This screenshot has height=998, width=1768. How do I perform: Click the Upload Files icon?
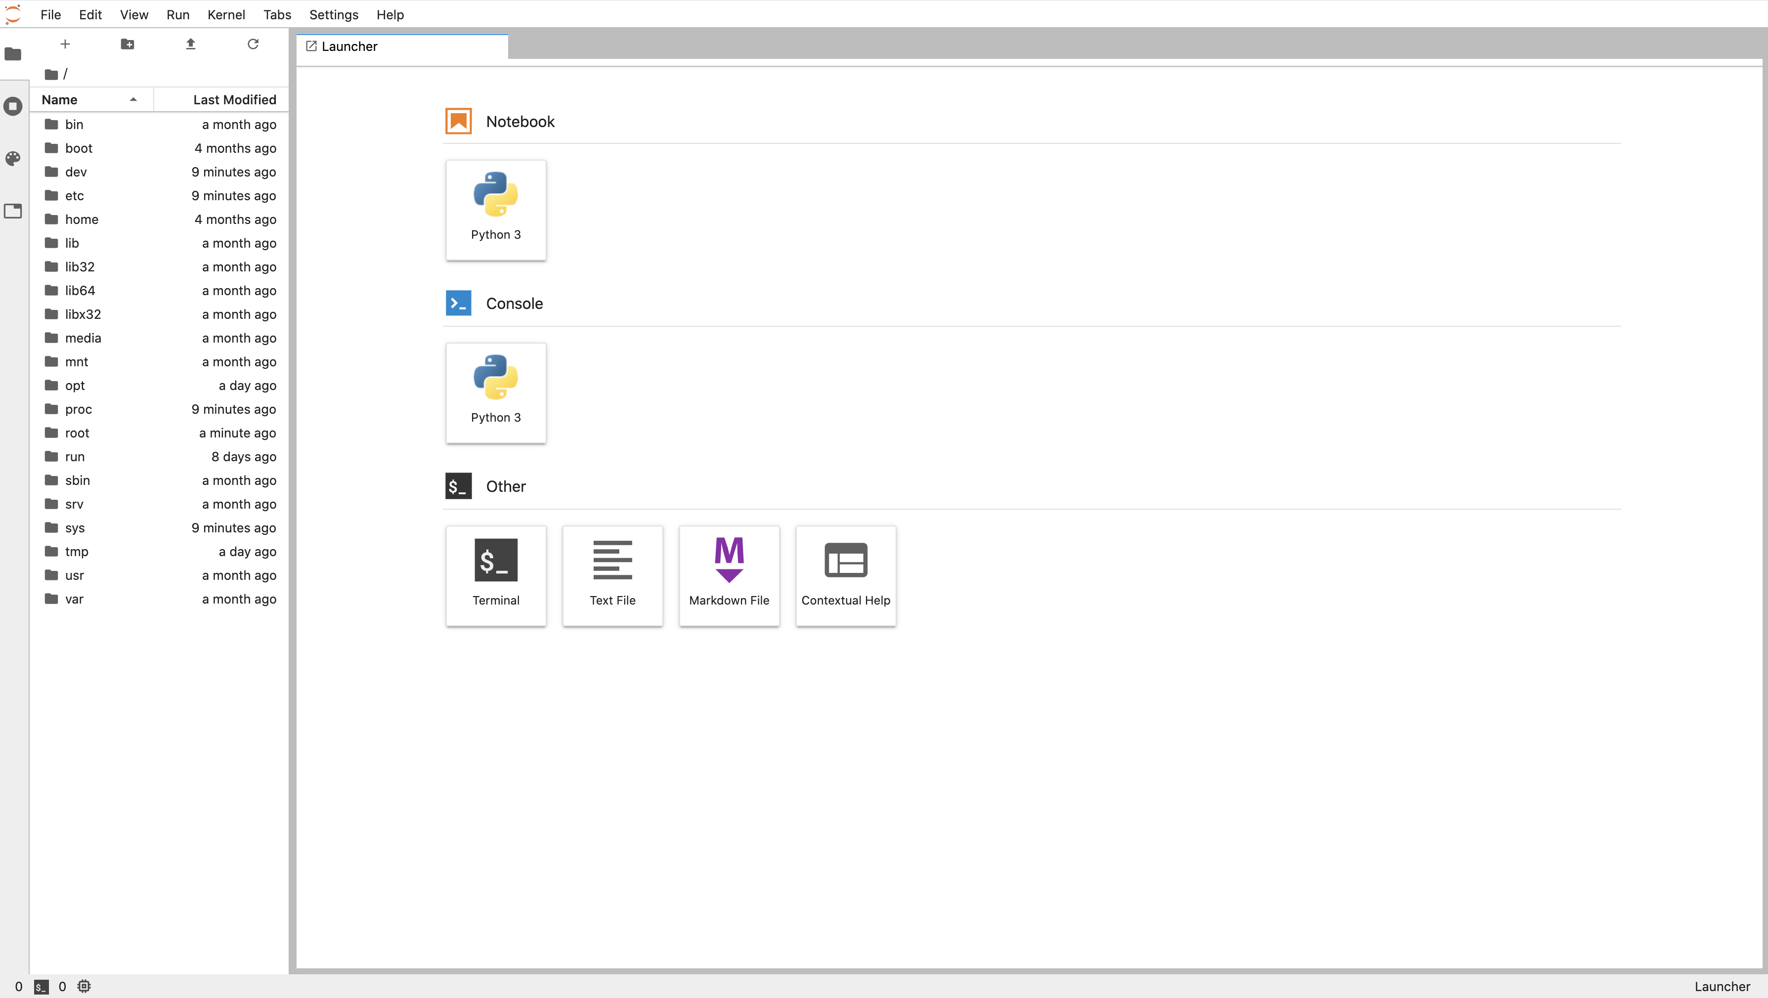(191, 44)
